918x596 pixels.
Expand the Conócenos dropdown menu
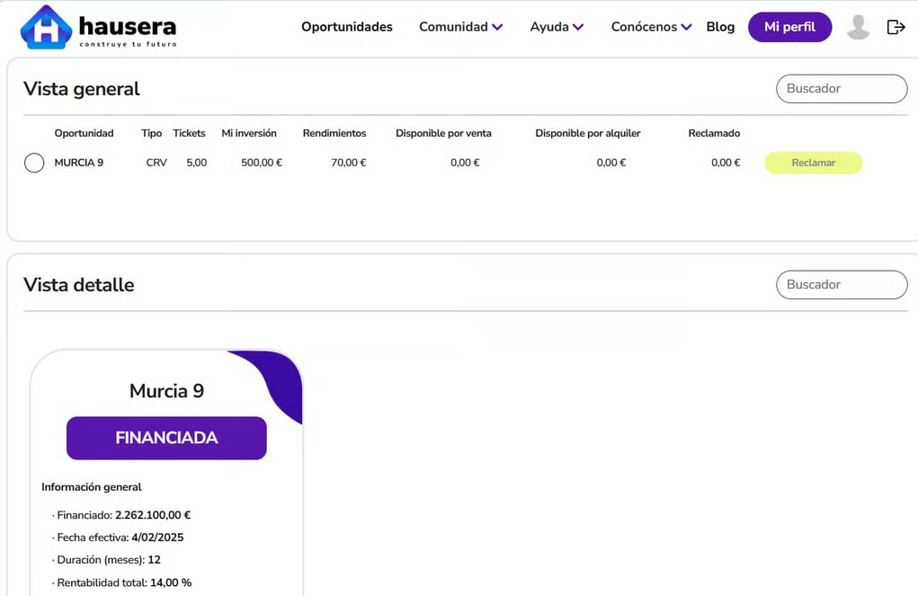point(651,27)
